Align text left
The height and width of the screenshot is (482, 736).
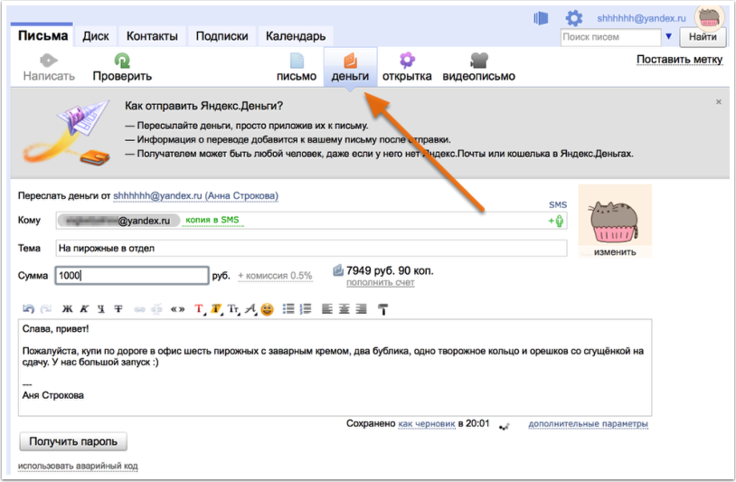pyautogui.click(x=327, y=308)
